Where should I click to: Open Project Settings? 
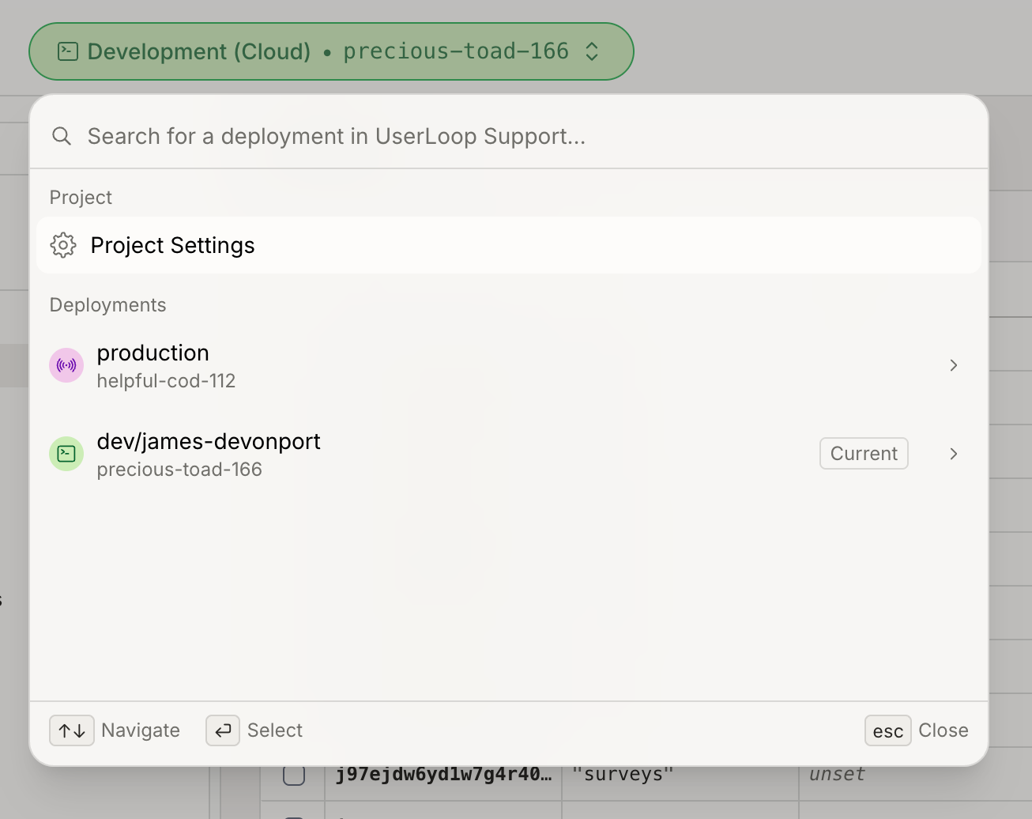point(509,245)
